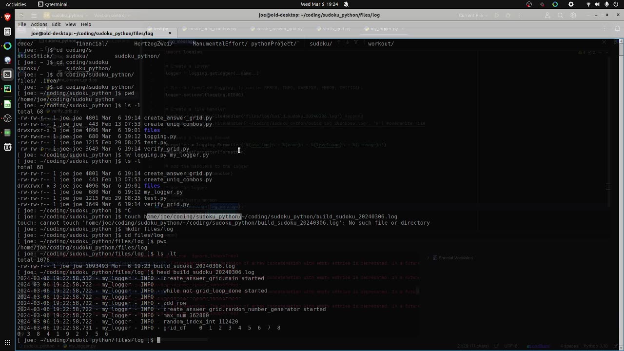Open the clock showing Wed Mar 6 19:24

point(319,4)
